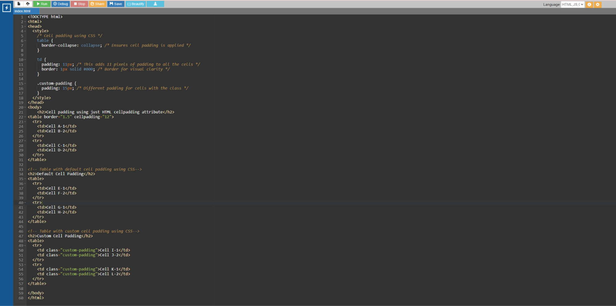Click line number 45 in the gutter

21,226
